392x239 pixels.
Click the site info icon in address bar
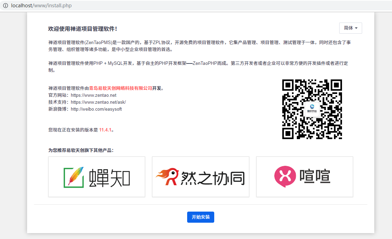point(6,6)
